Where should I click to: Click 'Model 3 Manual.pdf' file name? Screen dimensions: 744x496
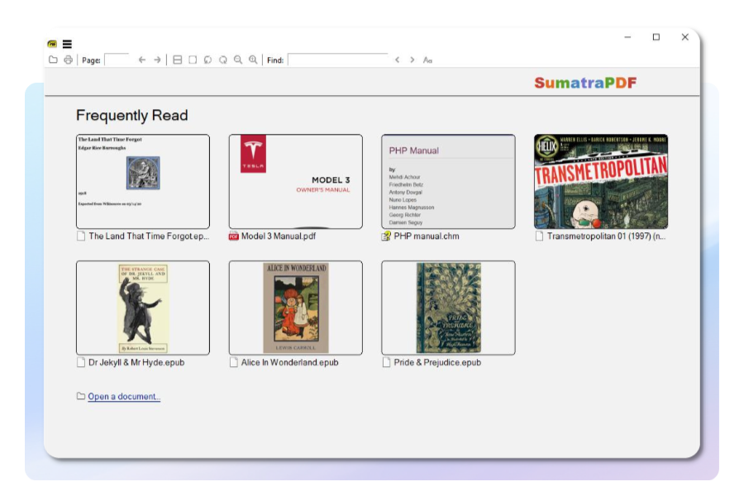click(279, 236)
